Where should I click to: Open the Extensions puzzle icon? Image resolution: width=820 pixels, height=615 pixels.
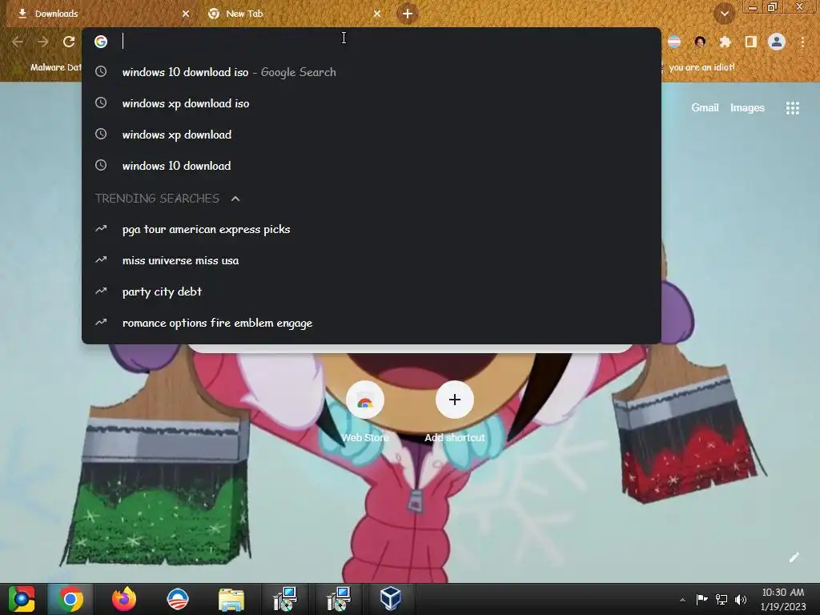pyautogui.click(x=725, y=42)
